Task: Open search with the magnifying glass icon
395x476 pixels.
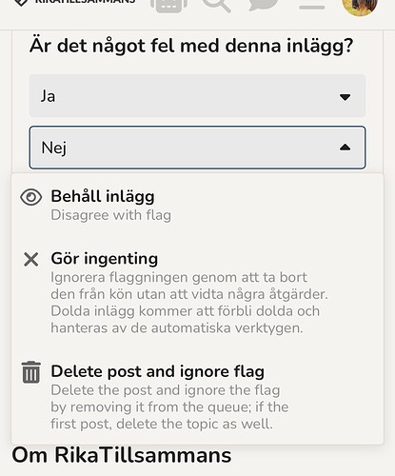Action: pos(216,6)
